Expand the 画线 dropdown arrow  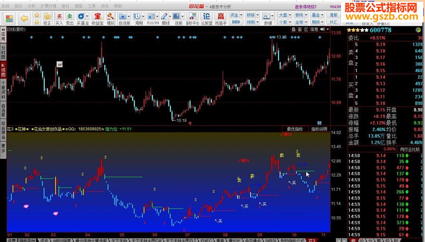click(170, 16)
